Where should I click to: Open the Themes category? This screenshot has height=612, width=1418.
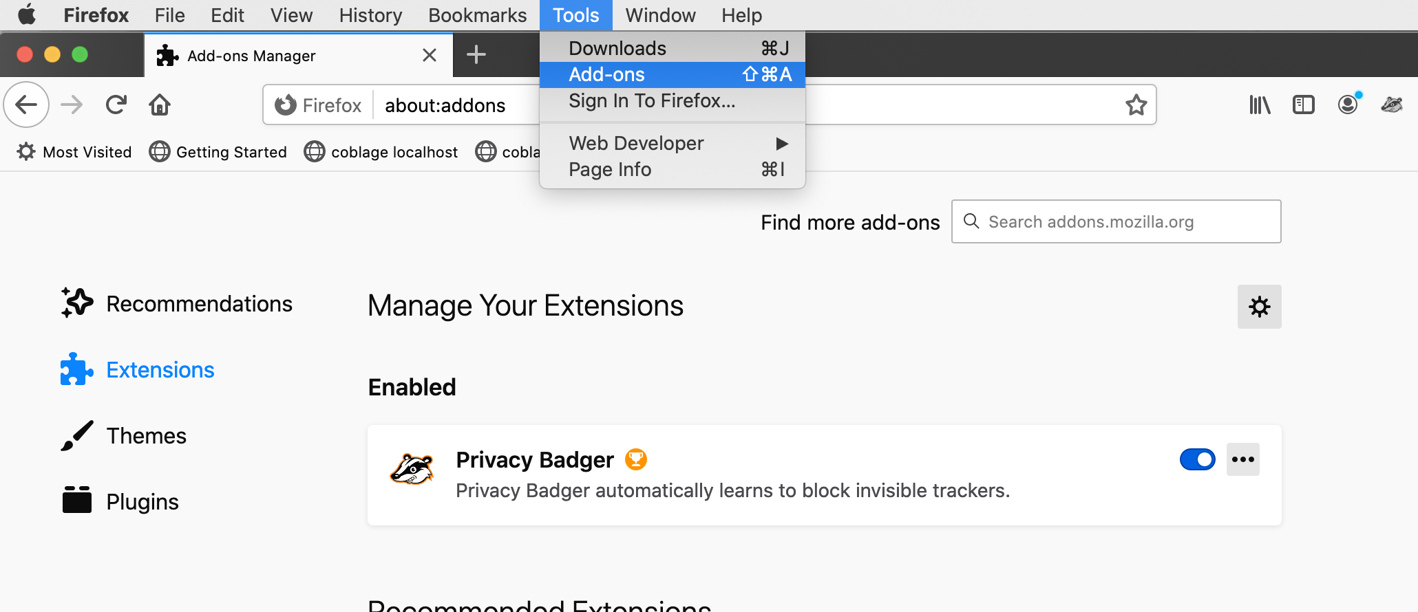click(x=146, y=436)
